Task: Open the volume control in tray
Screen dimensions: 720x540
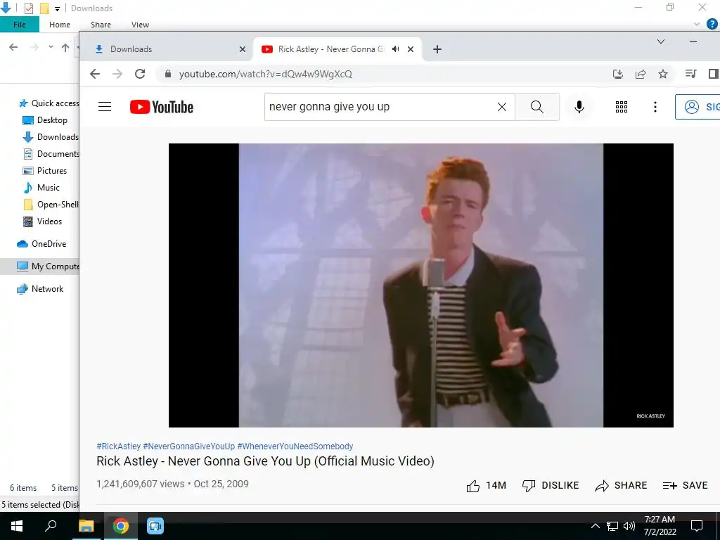Action: click(x=629, y=526)
